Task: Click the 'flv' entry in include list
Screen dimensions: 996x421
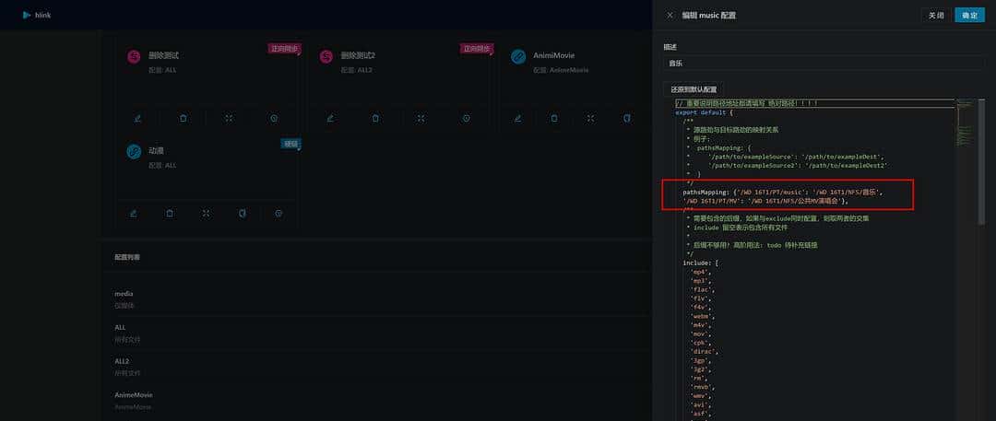Action: point(702,298)
